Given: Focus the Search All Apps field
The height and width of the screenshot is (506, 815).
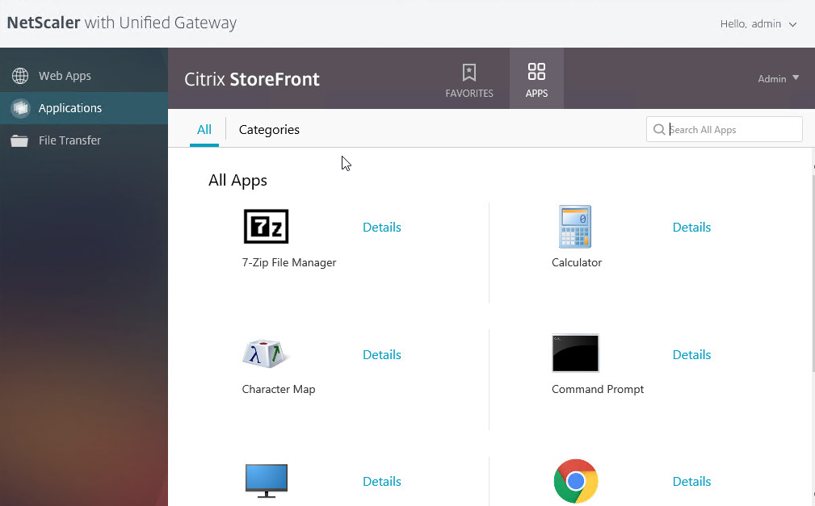Looking at the screenshot, I should 724,129.
